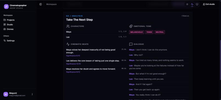Switch to light theme sun icon
Screen dimensions: 221x100
(x=187, y=4)
